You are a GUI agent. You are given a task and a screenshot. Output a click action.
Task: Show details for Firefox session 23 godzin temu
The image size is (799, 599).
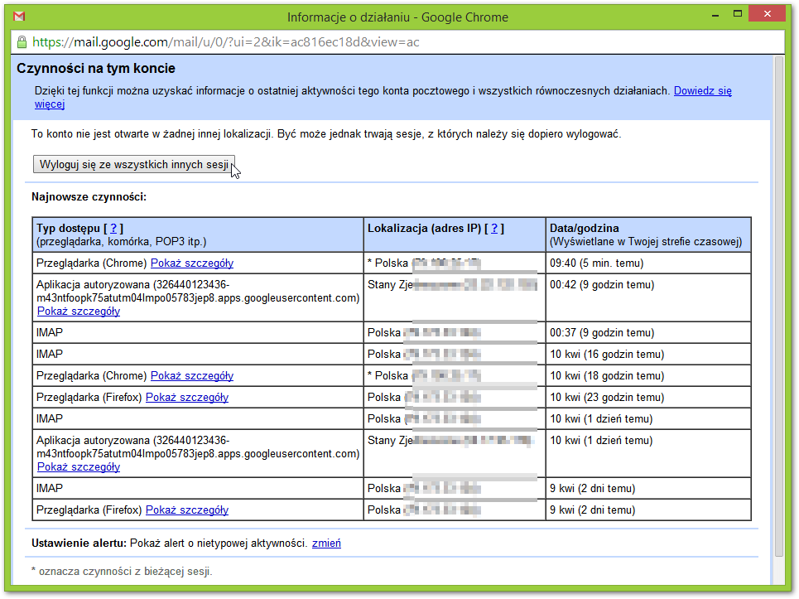click(x=187, y=397)
